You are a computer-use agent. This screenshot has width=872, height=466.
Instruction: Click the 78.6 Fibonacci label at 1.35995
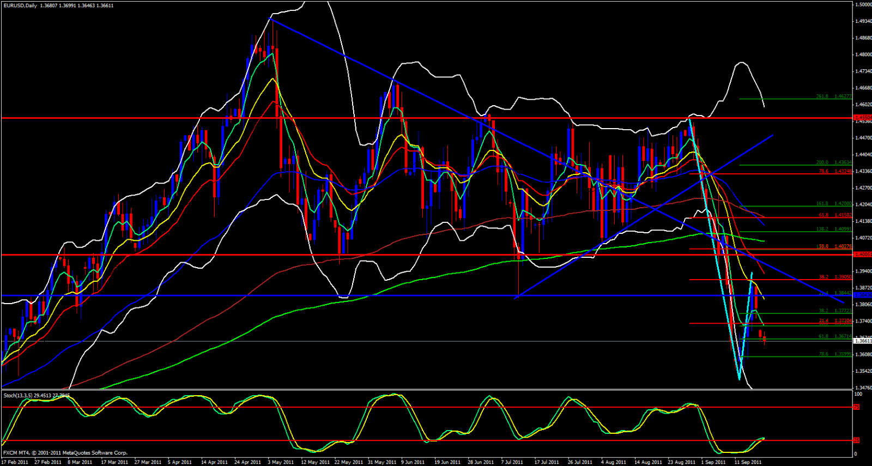click(x=835, y=354)
